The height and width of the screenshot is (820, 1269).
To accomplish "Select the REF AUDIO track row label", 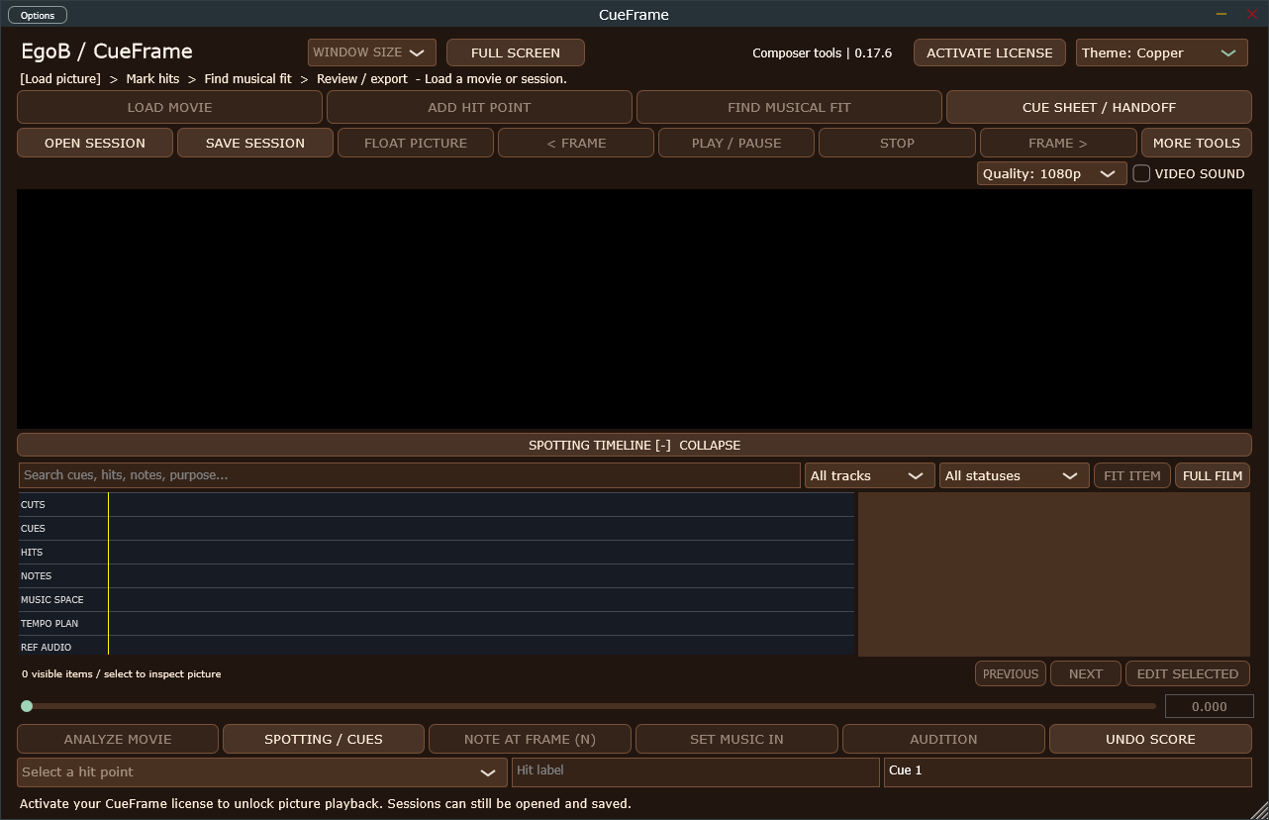I will (46, 647).
